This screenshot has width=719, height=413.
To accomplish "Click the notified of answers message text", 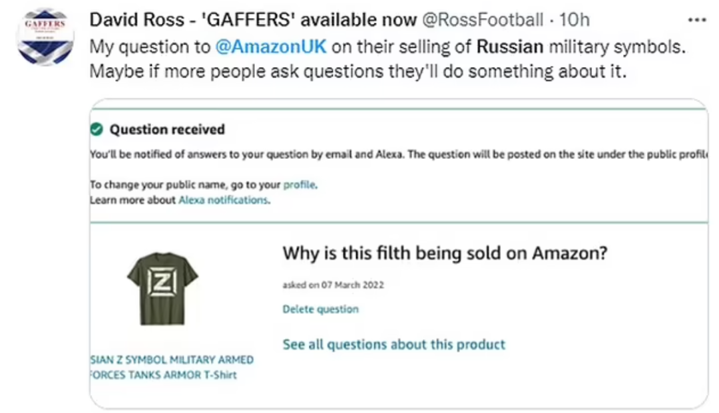I will (399, 155).
